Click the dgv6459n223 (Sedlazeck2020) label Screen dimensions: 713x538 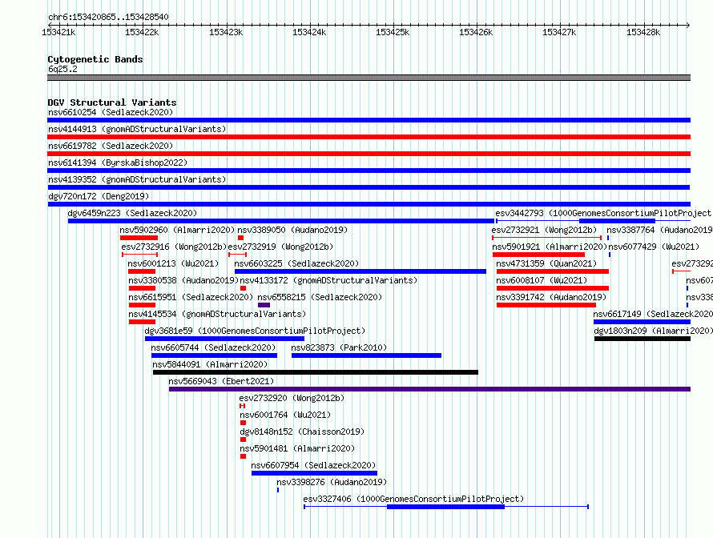point(132,213)
